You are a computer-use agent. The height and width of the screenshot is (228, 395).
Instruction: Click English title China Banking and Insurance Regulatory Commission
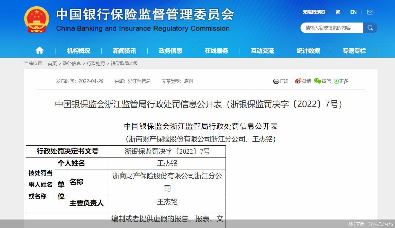pos(143,28)
